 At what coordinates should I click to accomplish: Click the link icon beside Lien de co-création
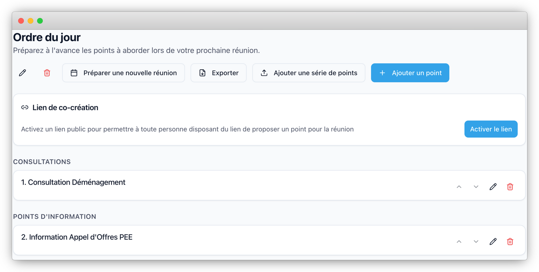click(25, 108)
